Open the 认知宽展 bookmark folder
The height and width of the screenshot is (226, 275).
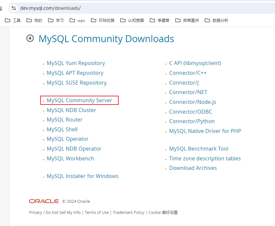point(132,20)
